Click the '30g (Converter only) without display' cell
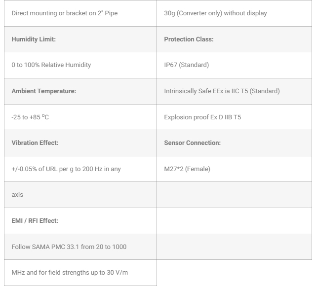Image resolution: width=316 pixels, height=286 pixels. point(215,13)
